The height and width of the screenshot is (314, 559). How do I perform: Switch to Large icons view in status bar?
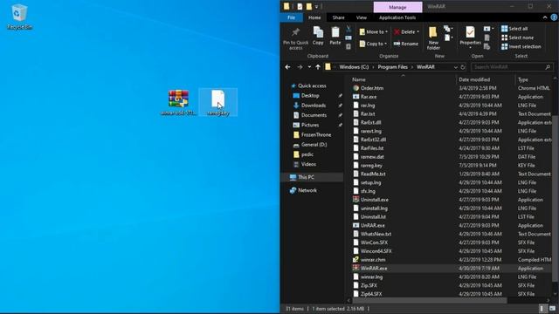(552, 309)
